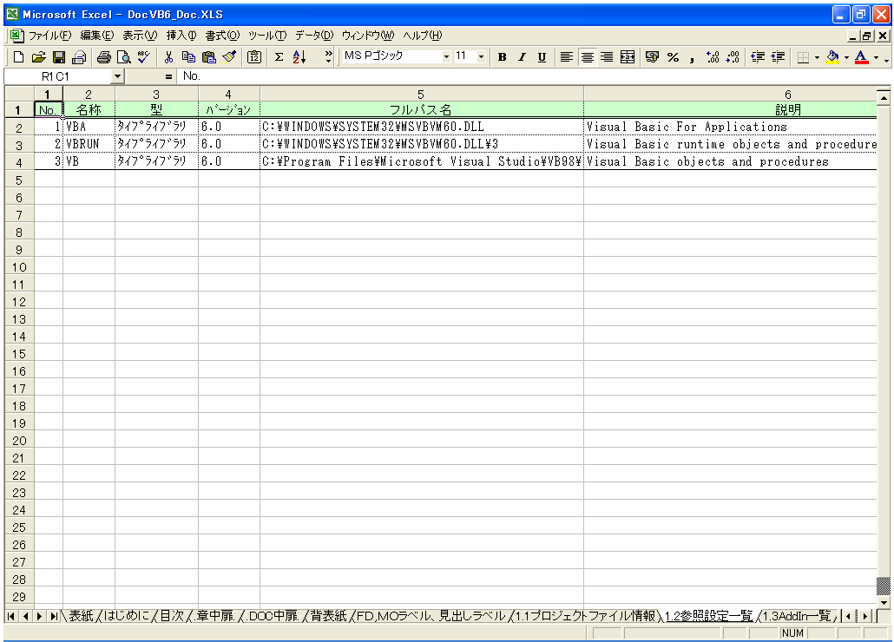Open Print Preview magnifier icon
Image resolution: width=894 pixels, height=642 pixels.
pyautogui.click(x=124, y=57)
